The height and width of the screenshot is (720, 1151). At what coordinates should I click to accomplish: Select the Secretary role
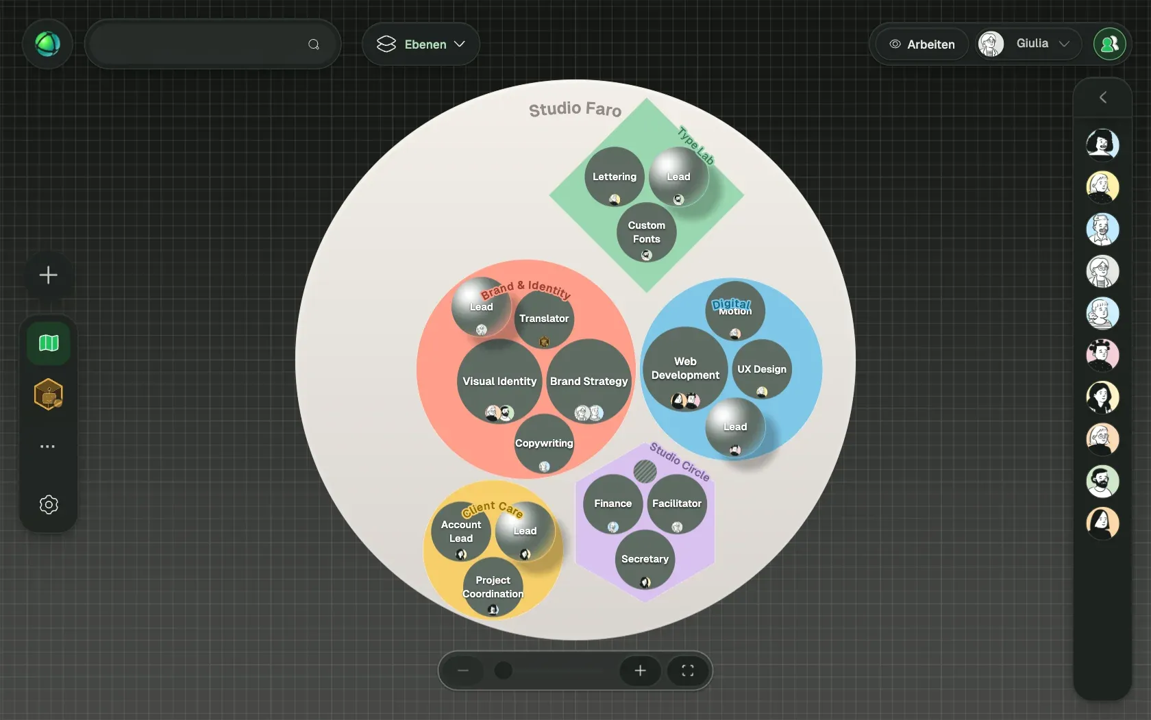pyautogui.click(x=645, y=559)
